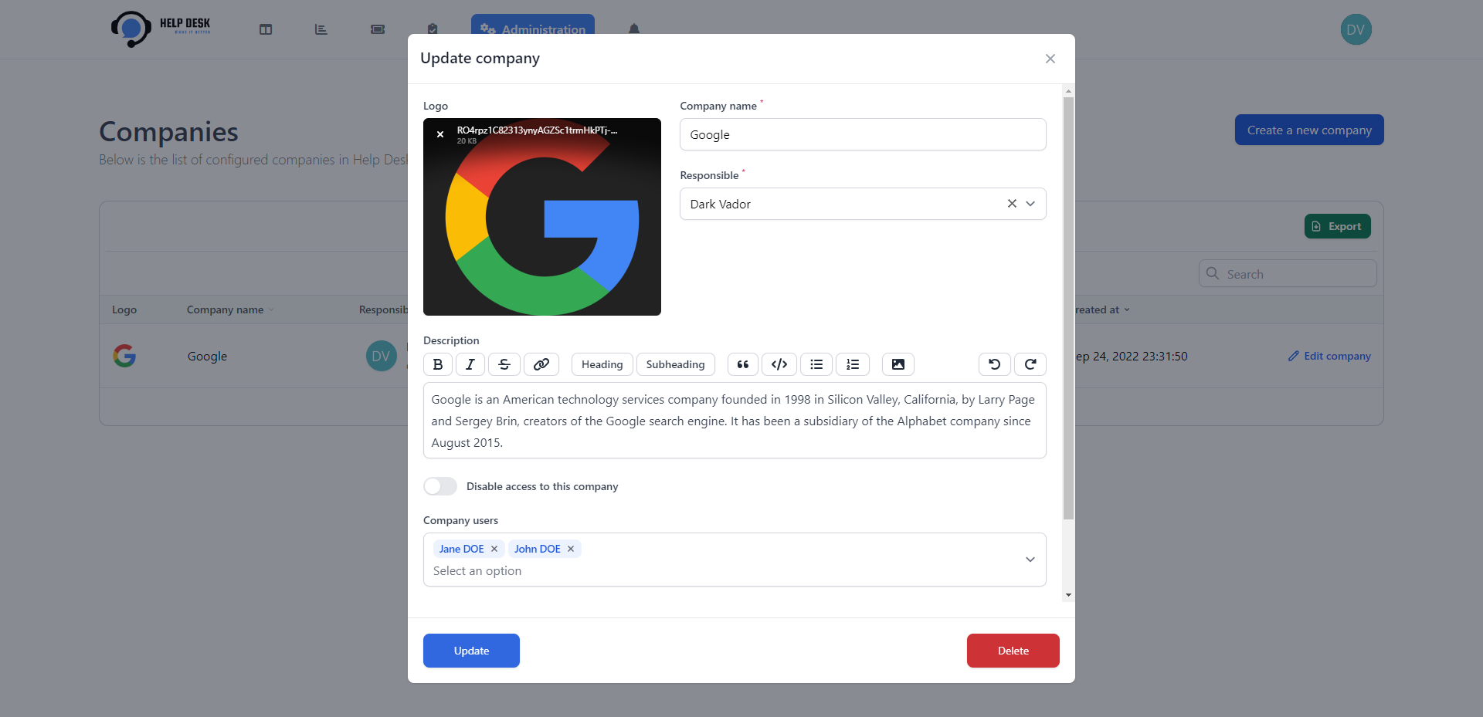
Task: Insert bulleted list in description
Action: 816,364
